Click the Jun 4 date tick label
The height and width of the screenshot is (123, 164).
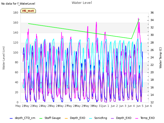pyautogui.click(x=131, y=106)
